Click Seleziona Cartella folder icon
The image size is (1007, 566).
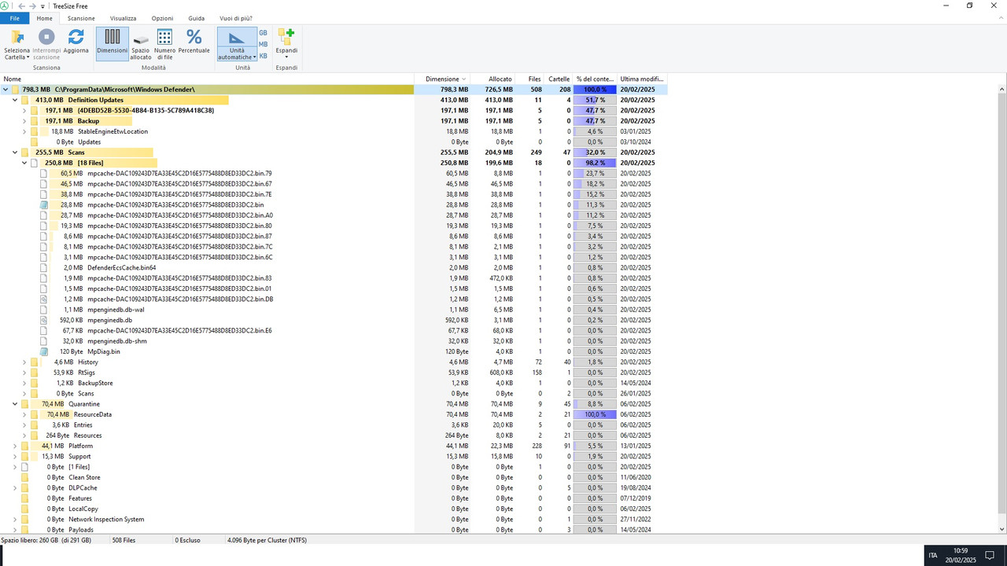(x=17, y=37)
